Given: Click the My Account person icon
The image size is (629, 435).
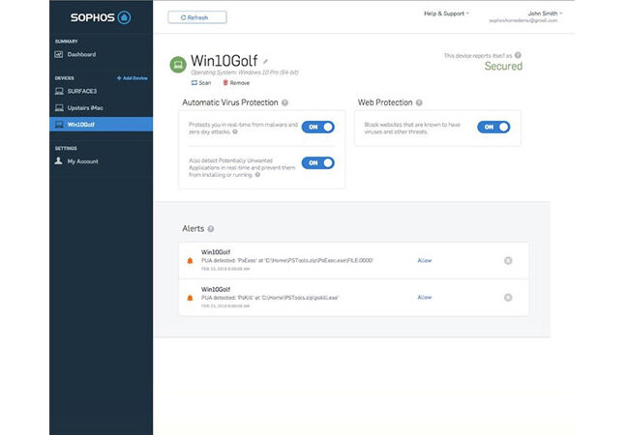Looking at the screenshot, I should coord(59,161).
